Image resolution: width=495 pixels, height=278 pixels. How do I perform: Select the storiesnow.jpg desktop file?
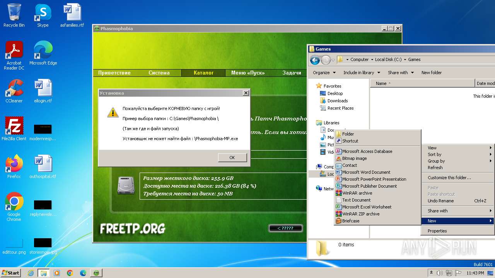(43, 246)
